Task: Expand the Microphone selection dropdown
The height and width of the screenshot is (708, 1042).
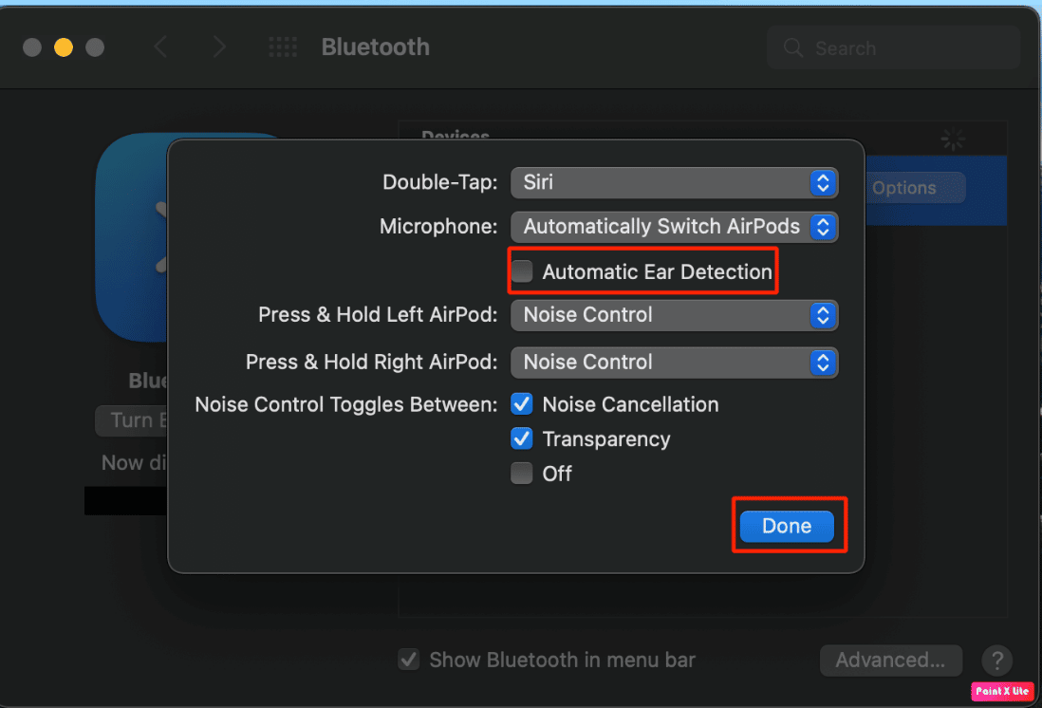Action: coord(675,227)
